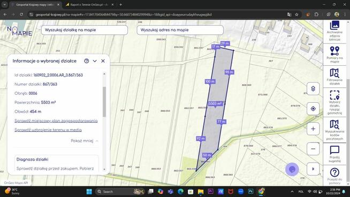Focus Wyszukaj działkę na mapie field
This screenshot has width=350, height=197.
[x=85, y=30]
